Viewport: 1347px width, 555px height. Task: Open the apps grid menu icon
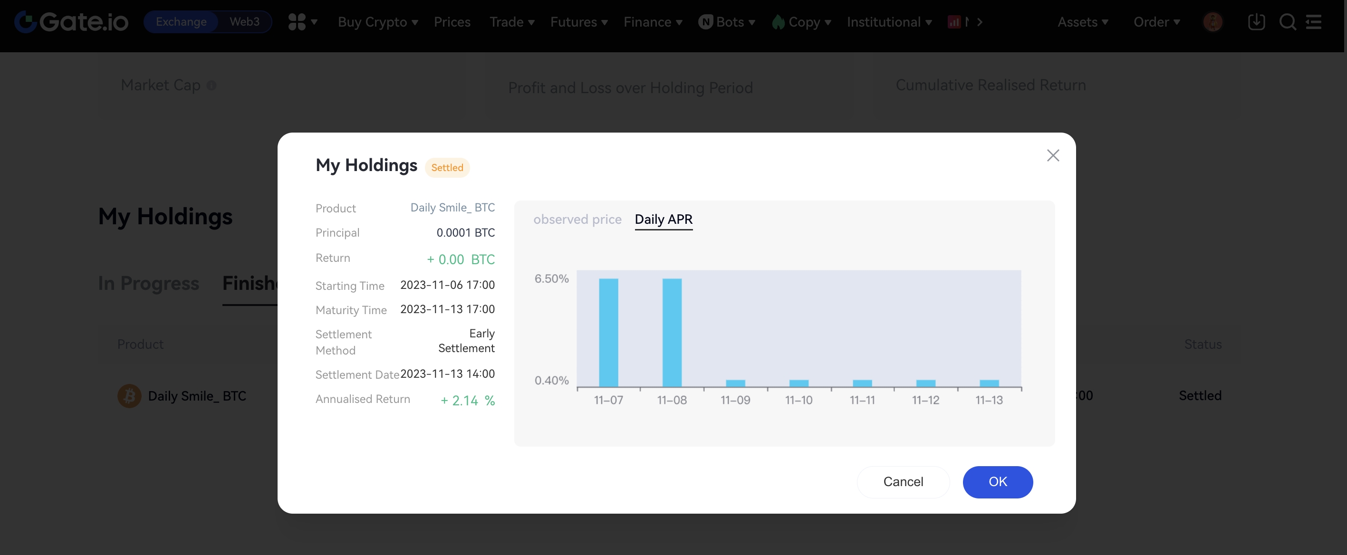pos(297,22)
